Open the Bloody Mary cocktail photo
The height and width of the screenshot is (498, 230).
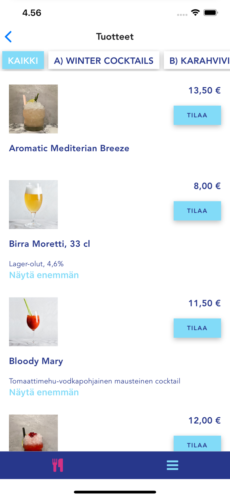point(33,322)
